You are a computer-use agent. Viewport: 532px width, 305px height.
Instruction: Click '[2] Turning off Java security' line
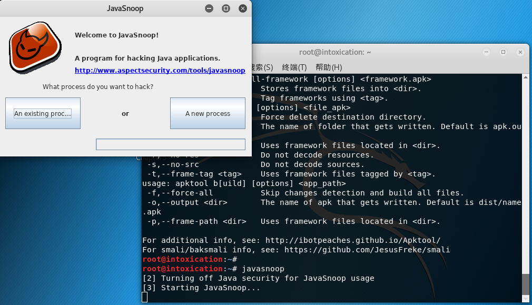point(258,278)
